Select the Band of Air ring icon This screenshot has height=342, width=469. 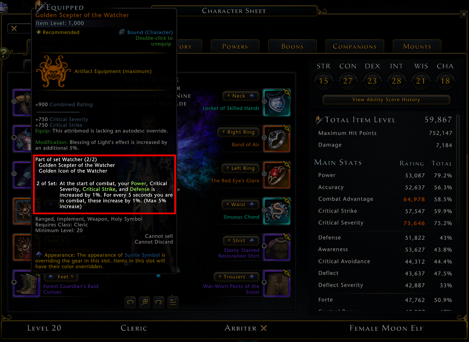click(277, 139)
